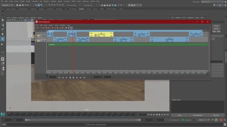The height and width of the screenshot is (127, 227).
Task: Go to sequence start in Camera Sequencer
Action: click(59, 78)
